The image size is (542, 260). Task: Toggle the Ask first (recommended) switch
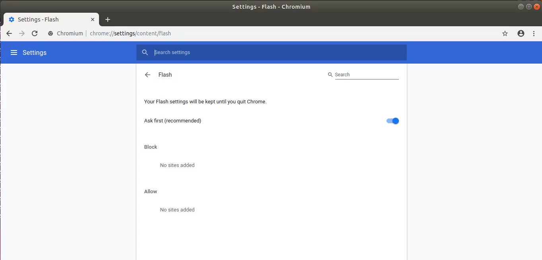point(392,121)
